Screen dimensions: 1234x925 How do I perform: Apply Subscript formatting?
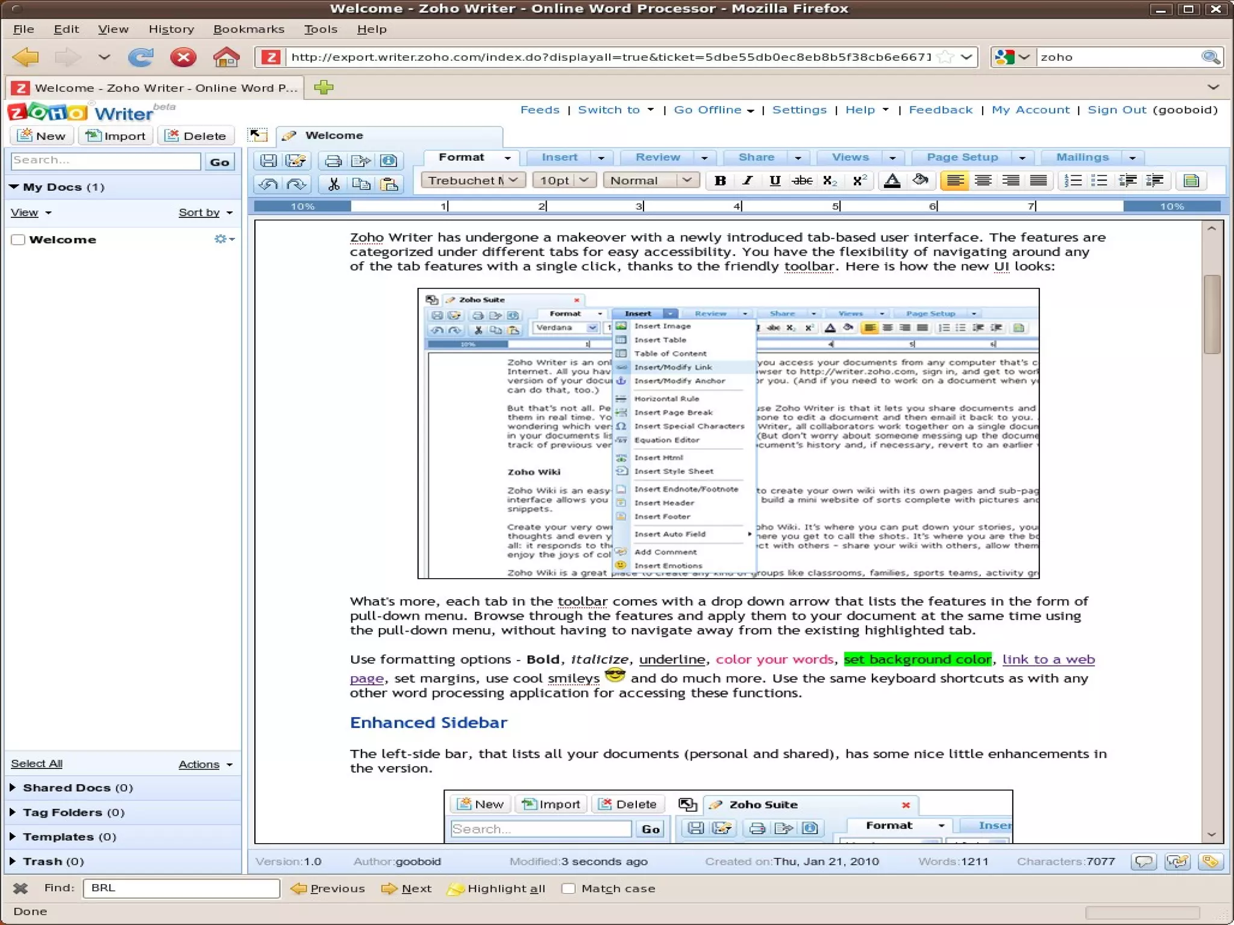pyautogui.click(x=830, y=181)
